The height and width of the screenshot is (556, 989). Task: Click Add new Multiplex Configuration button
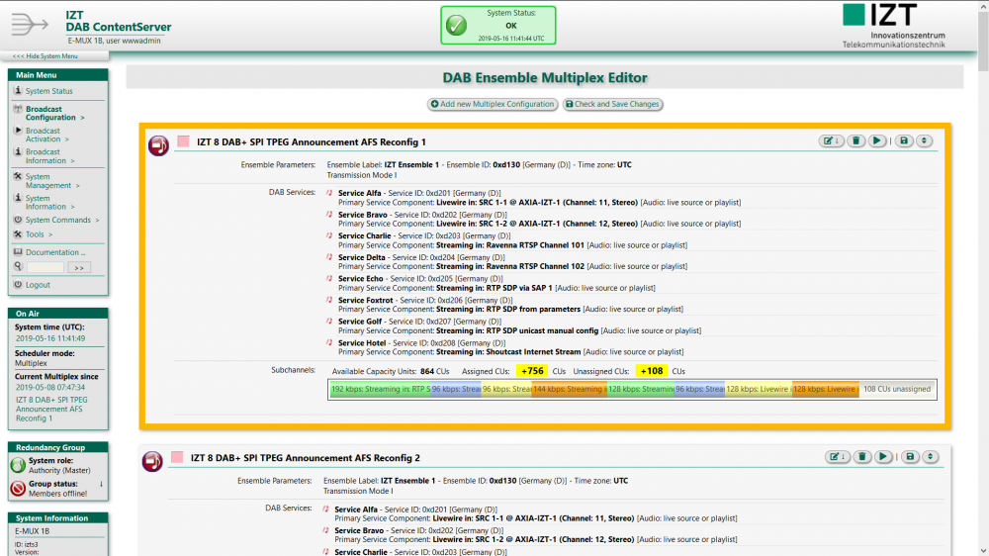click(492, 104)
